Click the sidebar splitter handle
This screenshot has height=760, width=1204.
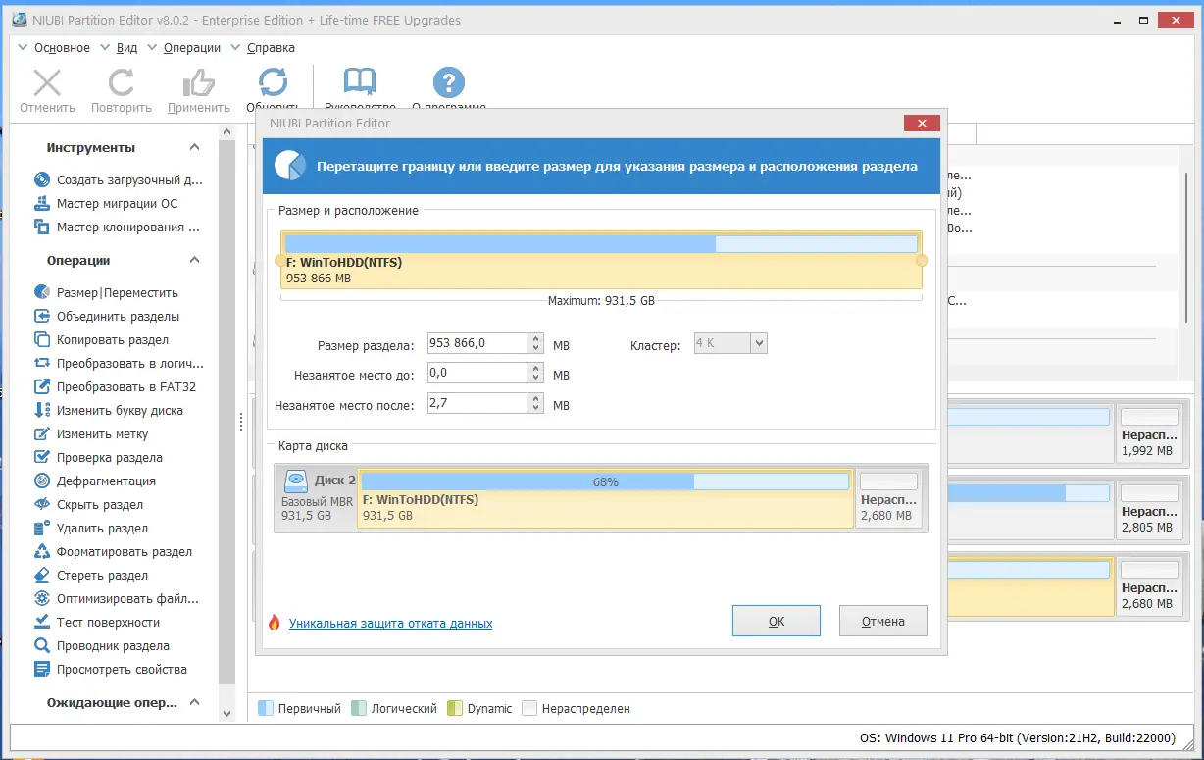(x=240, y=422)
